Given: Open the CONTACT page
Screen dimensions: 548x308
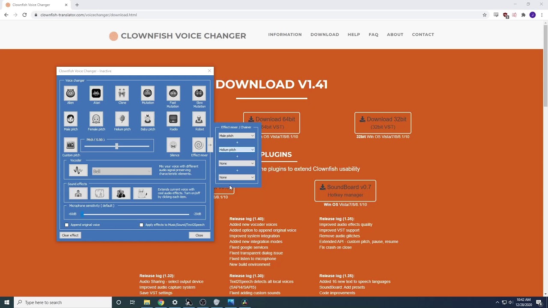Looking at the screenshot, I should 423,35.
